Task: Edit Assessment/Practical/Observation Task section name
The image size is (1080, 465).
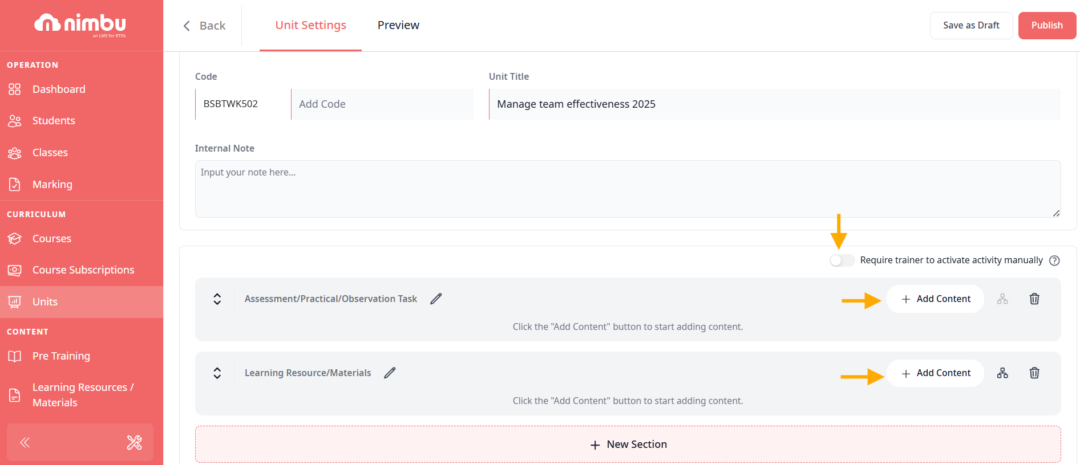Action: point(436,299)
